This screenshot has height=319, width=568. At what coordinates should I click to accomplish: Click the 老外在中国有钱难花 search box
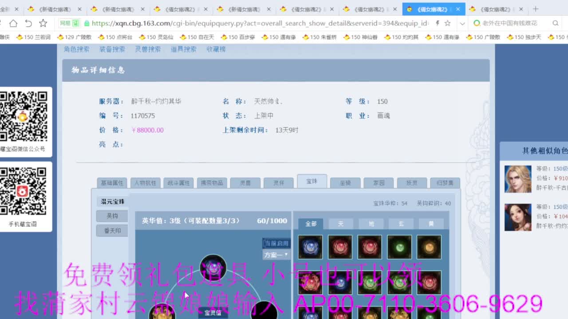(x=510, y=23)
